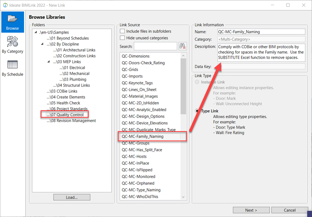This screenshot has height=217, width=312.
Task: Select the 07 Quality Control folder
Action: click(x=65, y=115)
